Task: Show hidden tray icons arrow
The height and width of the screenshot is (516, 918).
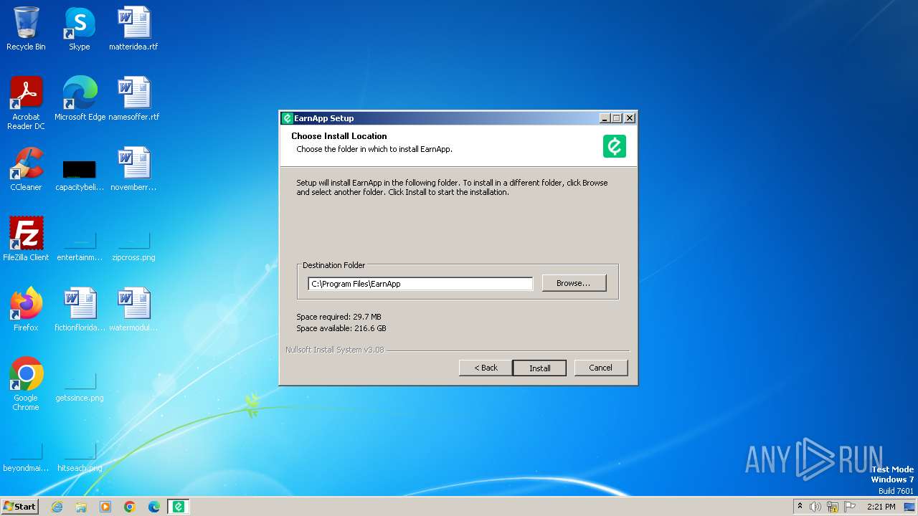Action: (800, 506)
